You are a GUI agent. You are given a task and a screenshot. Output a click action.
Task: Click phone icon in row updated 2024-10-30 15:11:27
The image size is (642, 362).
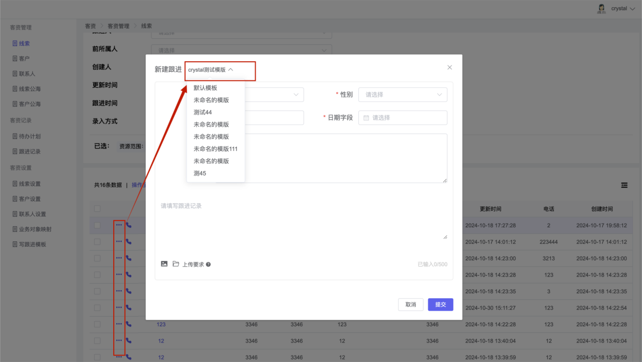pyautogui.click(x=129, y=308)
